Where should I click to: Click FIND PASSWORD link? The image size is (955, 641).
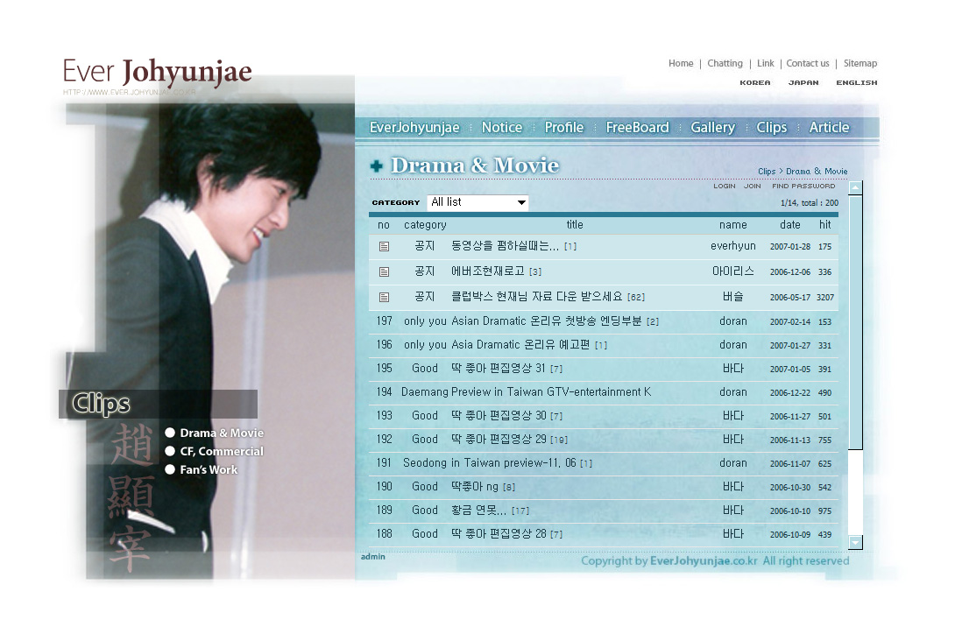(803, 187)
